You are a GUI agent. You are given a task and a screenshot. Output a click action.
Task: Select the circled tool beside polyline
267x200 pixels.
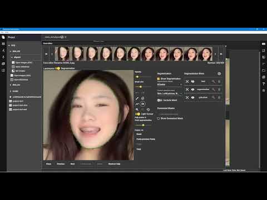pos(143,104)
